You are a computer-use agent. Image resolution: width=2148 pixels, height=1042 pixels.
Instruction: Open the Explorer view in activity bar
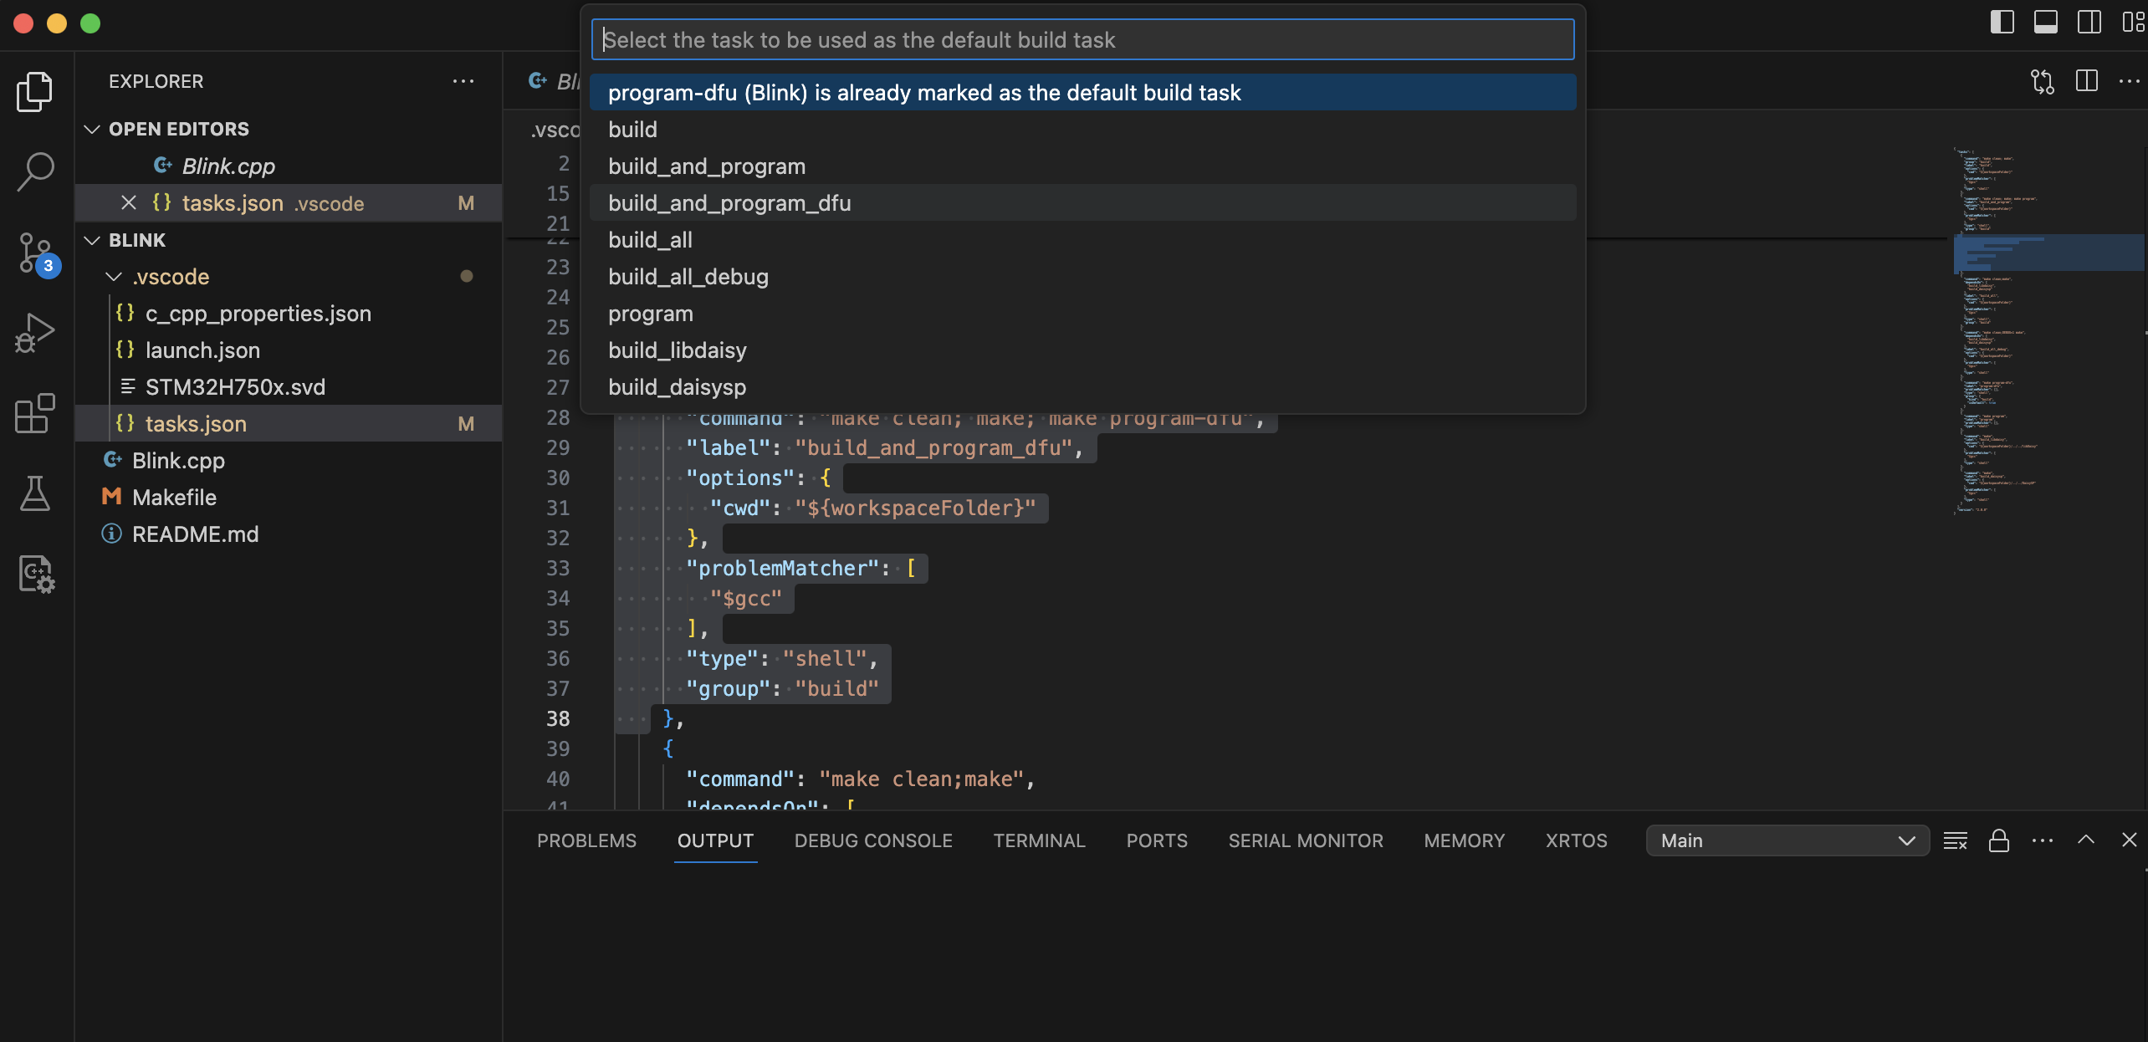click(x=35, y=90)
